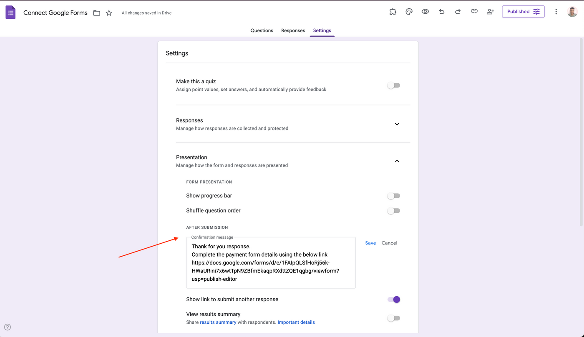Save the confirmation message
The image size is (584, 337).
pos(370,242)
